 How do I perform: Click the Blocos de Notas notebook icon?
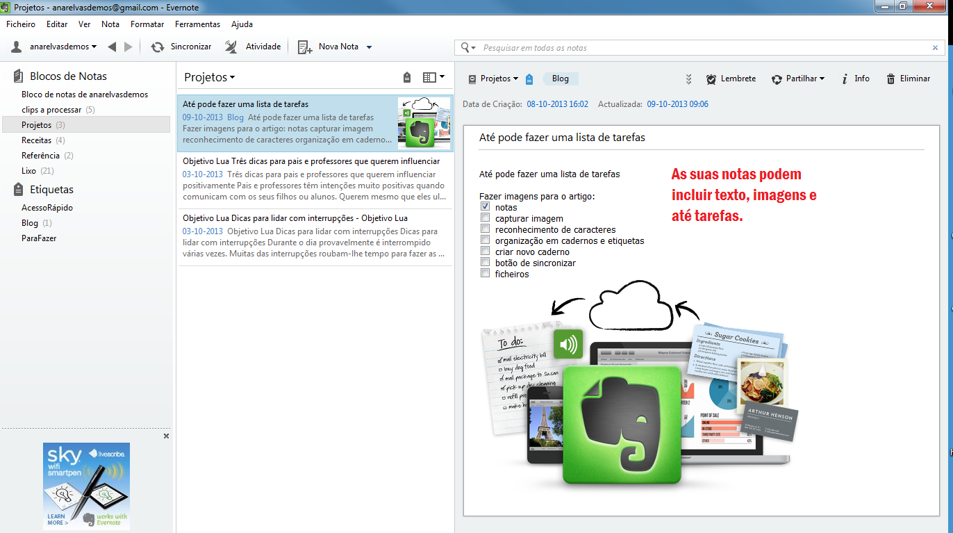[18, 76]
